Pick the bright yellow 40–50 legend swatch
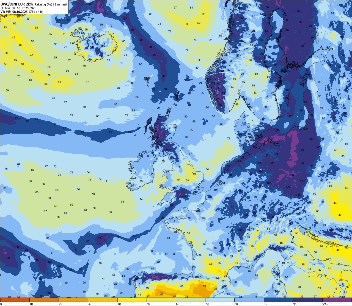The height and width of the screenshot is (306, 352). [x=132, y=300]
